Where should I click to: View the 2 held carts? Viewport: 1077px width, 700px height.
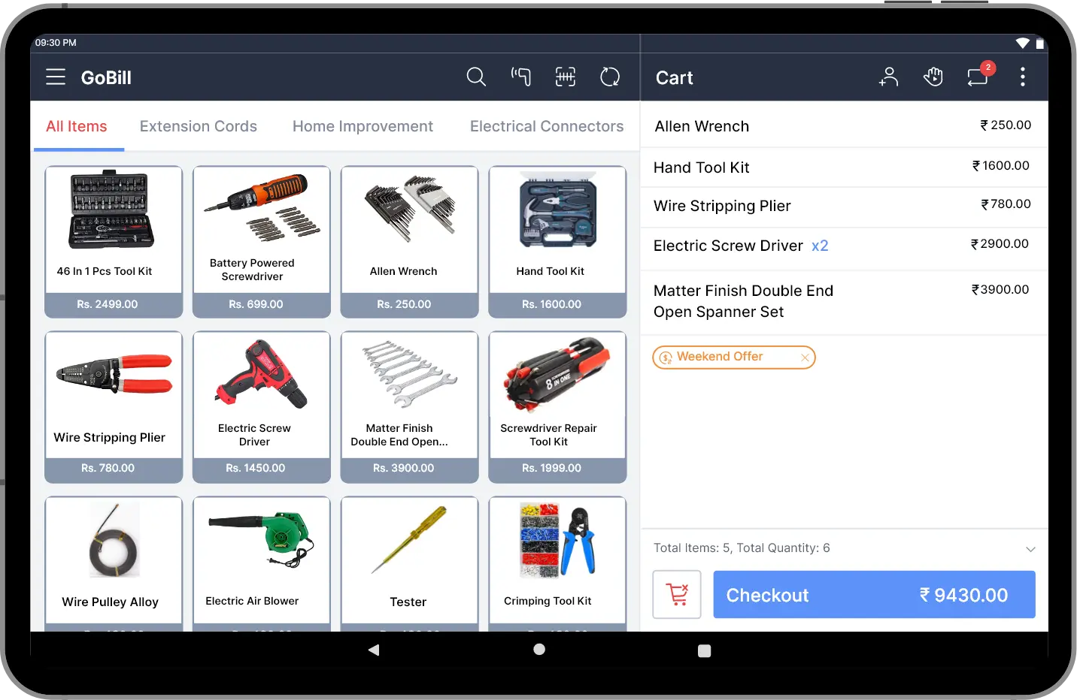(978, 77)
